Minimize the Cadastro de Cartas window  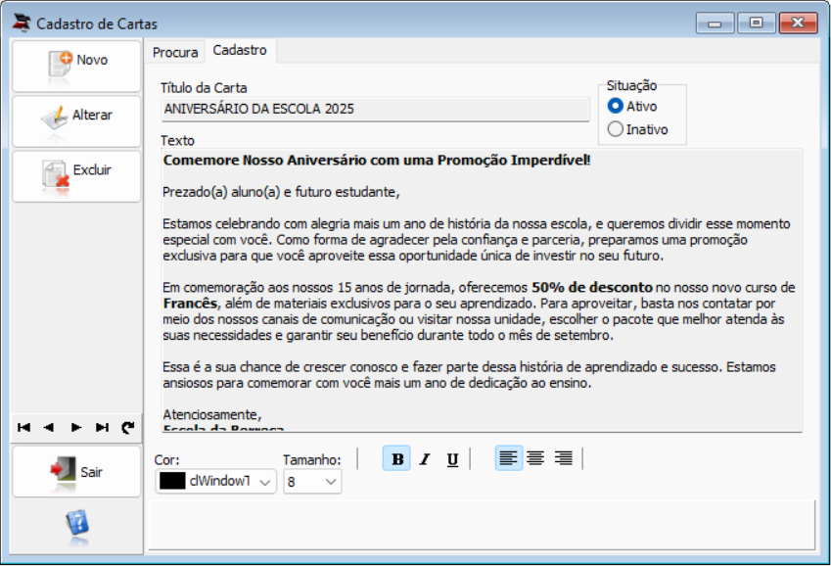click(715, 23)
